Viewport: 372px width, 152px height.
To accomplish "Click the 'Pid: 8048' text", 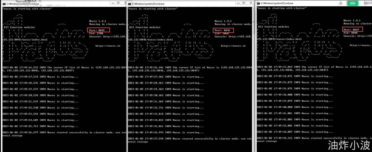I will tap(350, 33).
